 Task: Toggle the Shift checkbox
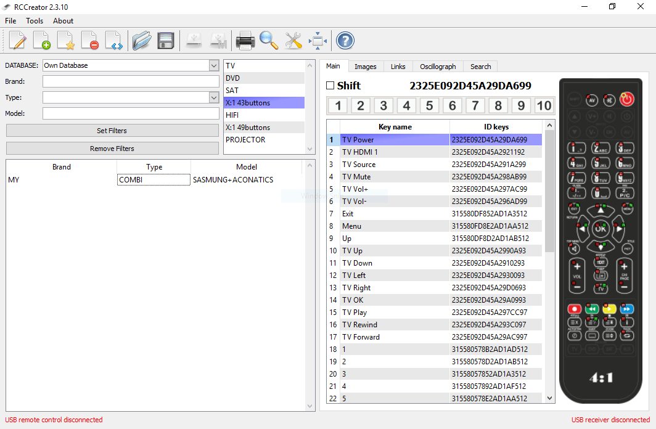(x=330, y=85)
